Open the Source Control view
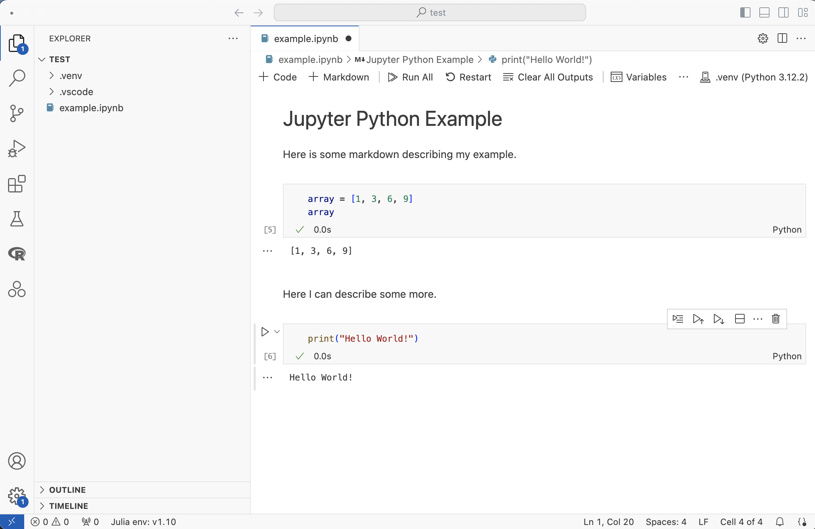The height and width of the screenshot is (529, 815). 16,113
